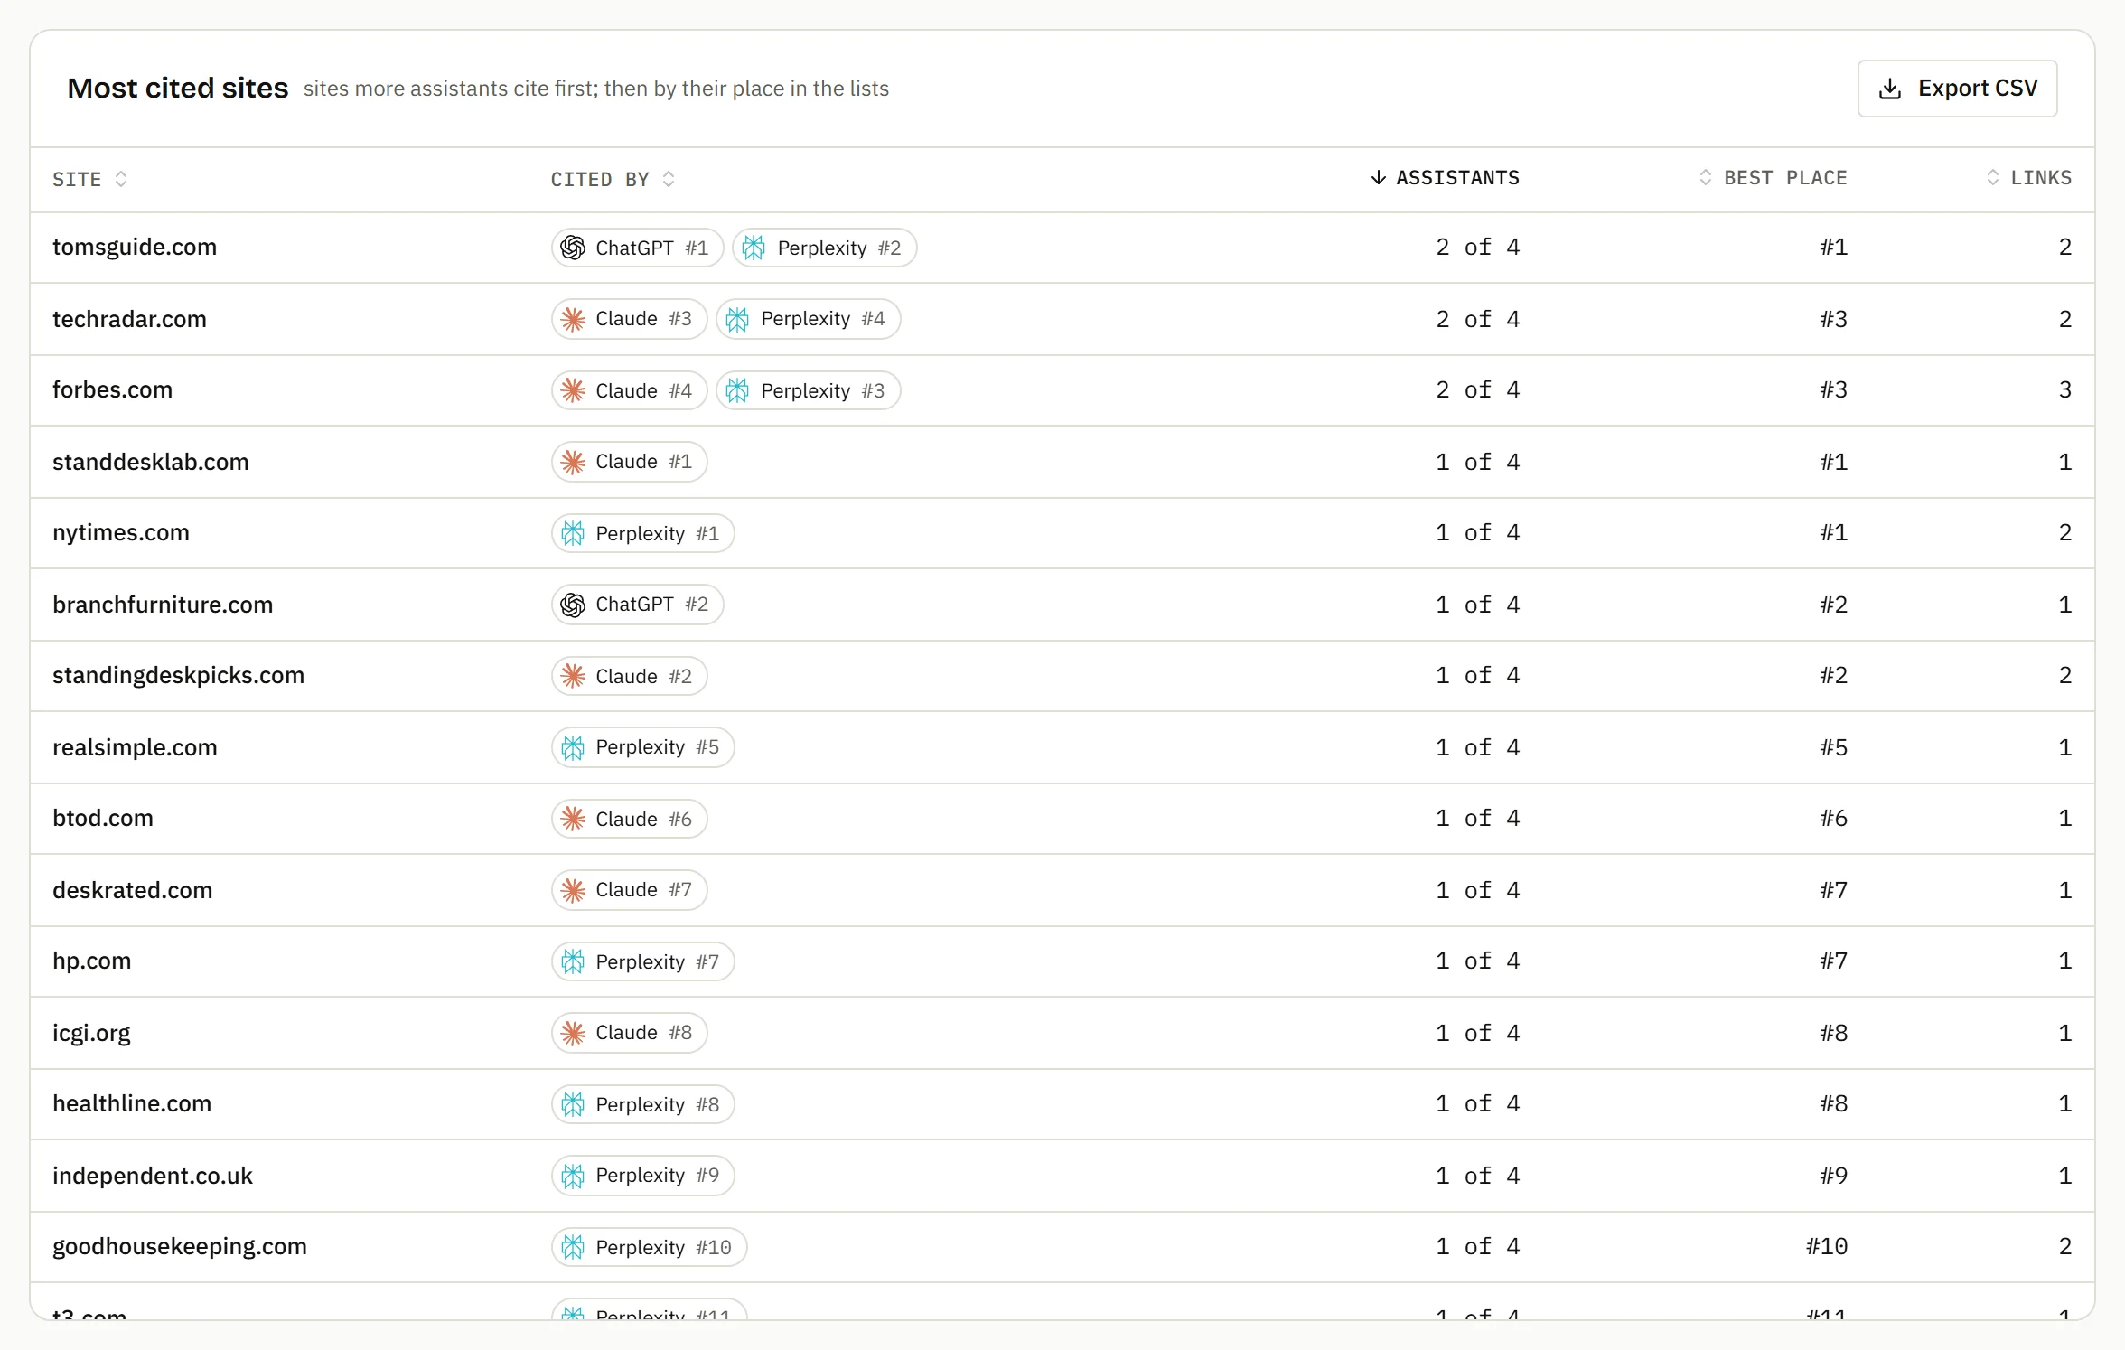Click Perplexity icon in the techradar.com row
The width and height of the screenshot is (2125, 1350).
pos(737,319)
